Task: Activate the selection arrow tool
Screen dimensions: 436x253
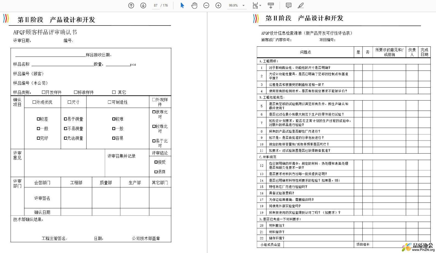Action: point(182,5)
